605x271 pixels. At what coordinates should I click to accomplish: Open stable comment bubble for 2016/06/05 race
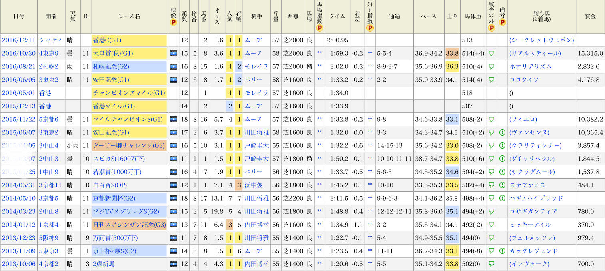pos(491,80)
